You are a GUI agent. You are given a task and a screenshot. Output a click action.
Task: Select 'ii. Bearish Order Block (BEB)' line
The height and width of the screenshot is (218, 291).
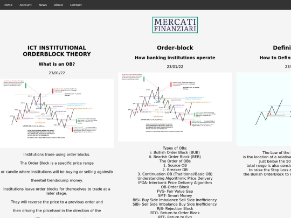point(175,157)
